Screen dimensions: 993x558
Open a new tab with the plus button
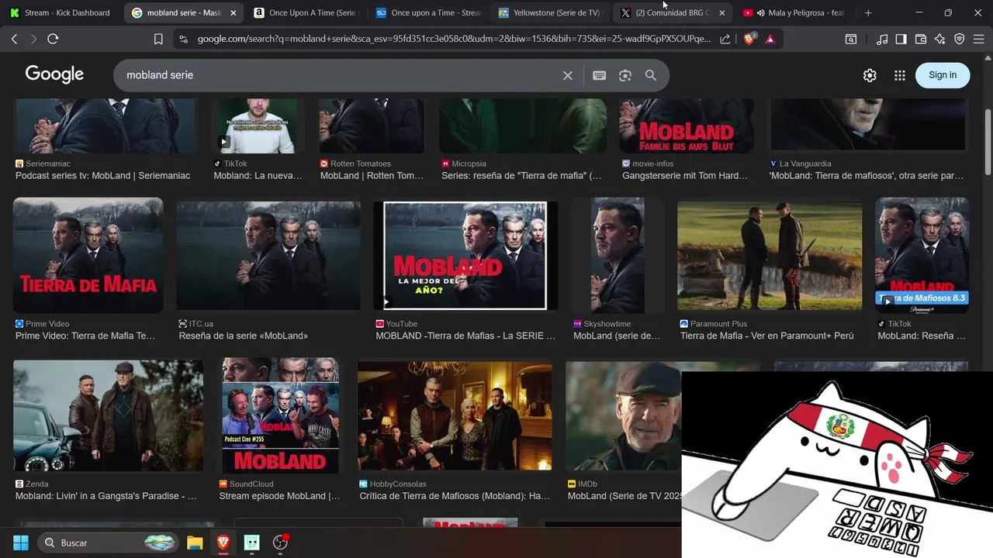[868, 12]
